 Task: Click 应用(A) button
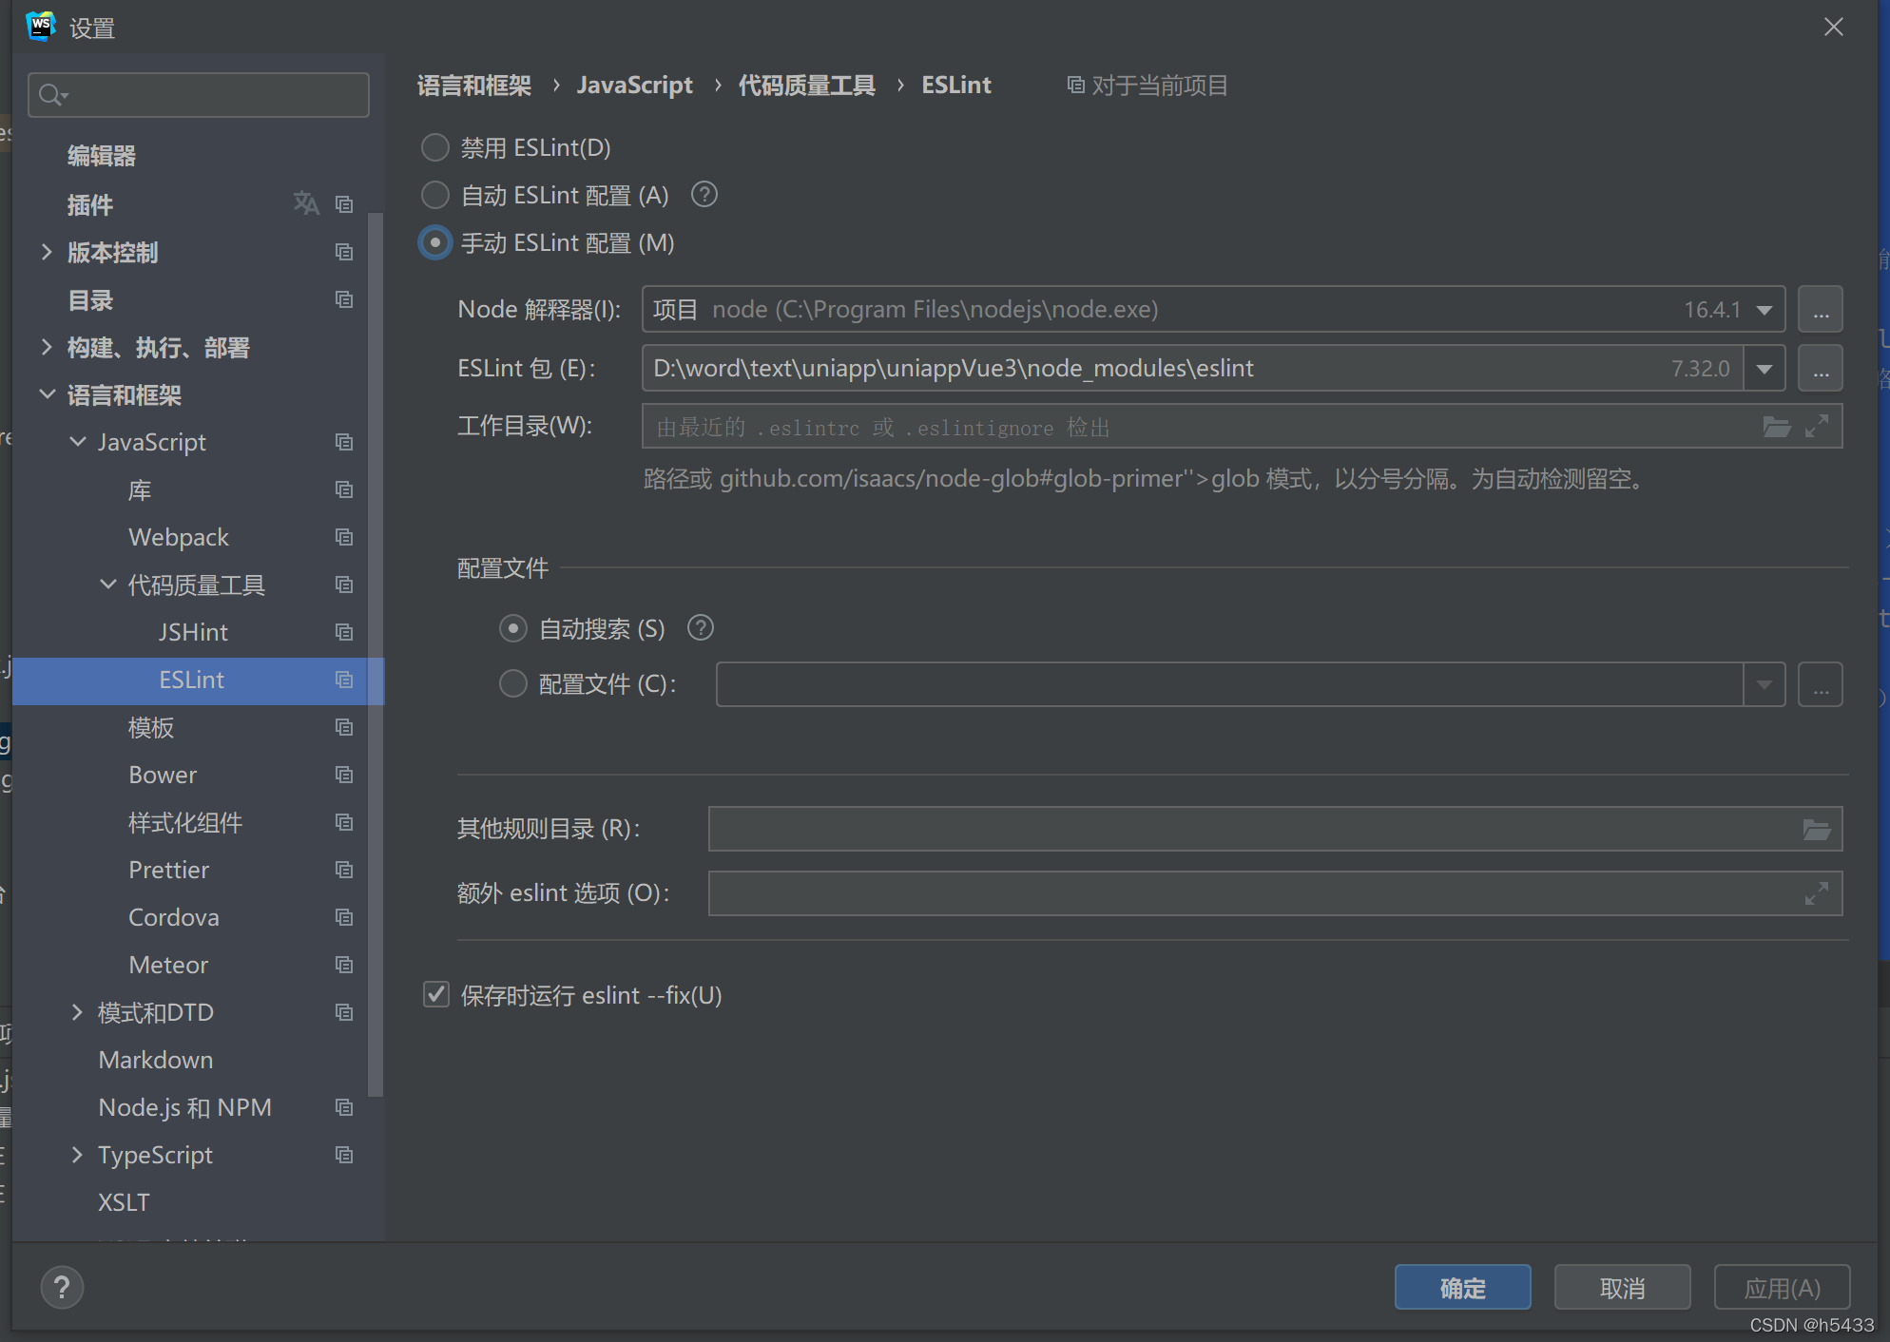tap(1782, 1288)
